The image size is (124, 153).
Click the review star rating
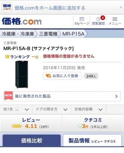(x=16, y=126)
